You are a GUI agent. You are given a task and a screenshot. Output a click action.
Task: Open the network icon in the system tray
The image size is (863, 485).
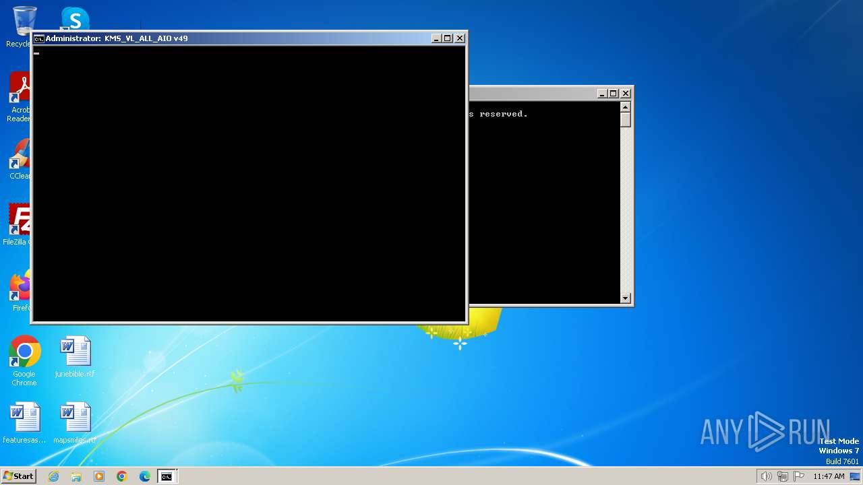783,476
